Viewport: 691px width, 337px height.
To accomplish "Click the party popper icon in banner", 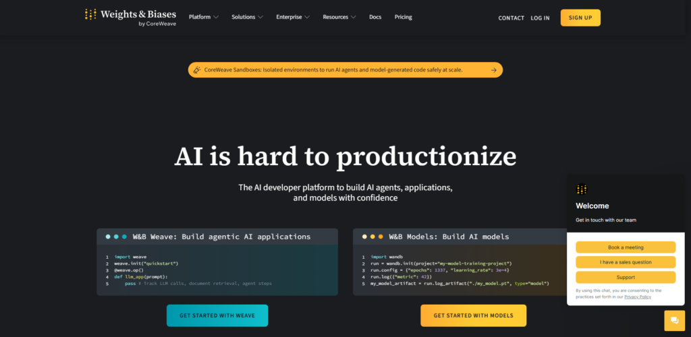I will (x=197, y=70).
